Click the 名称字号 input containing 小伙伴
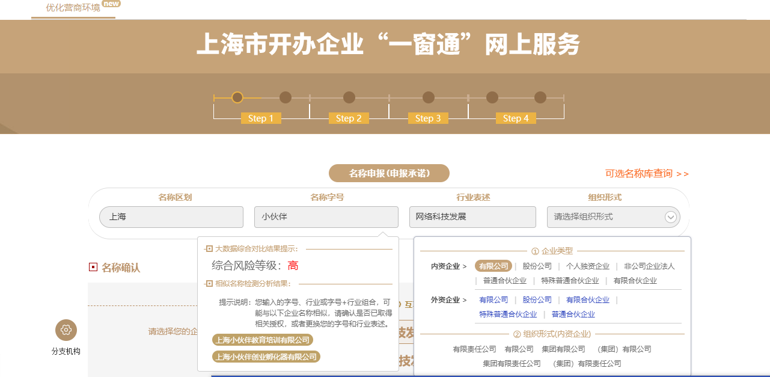This screenshot has height=377, width=770. (326, 216)
